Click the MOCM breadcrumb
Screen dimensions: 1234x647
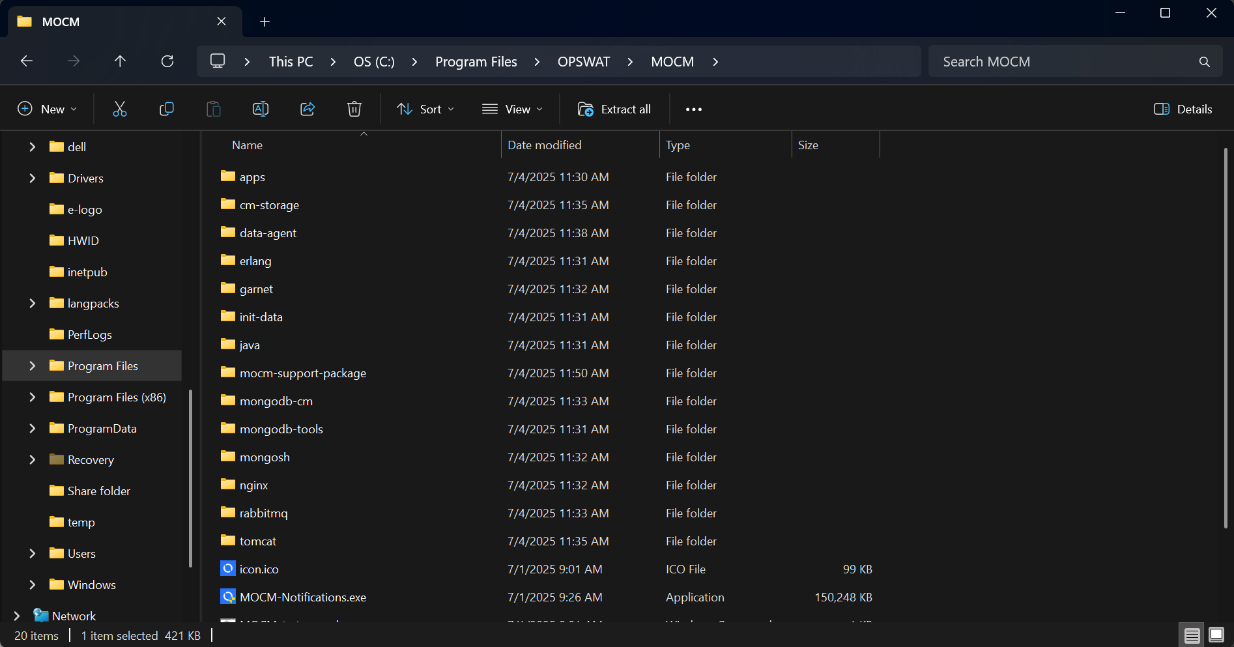[x=672, y=61]
